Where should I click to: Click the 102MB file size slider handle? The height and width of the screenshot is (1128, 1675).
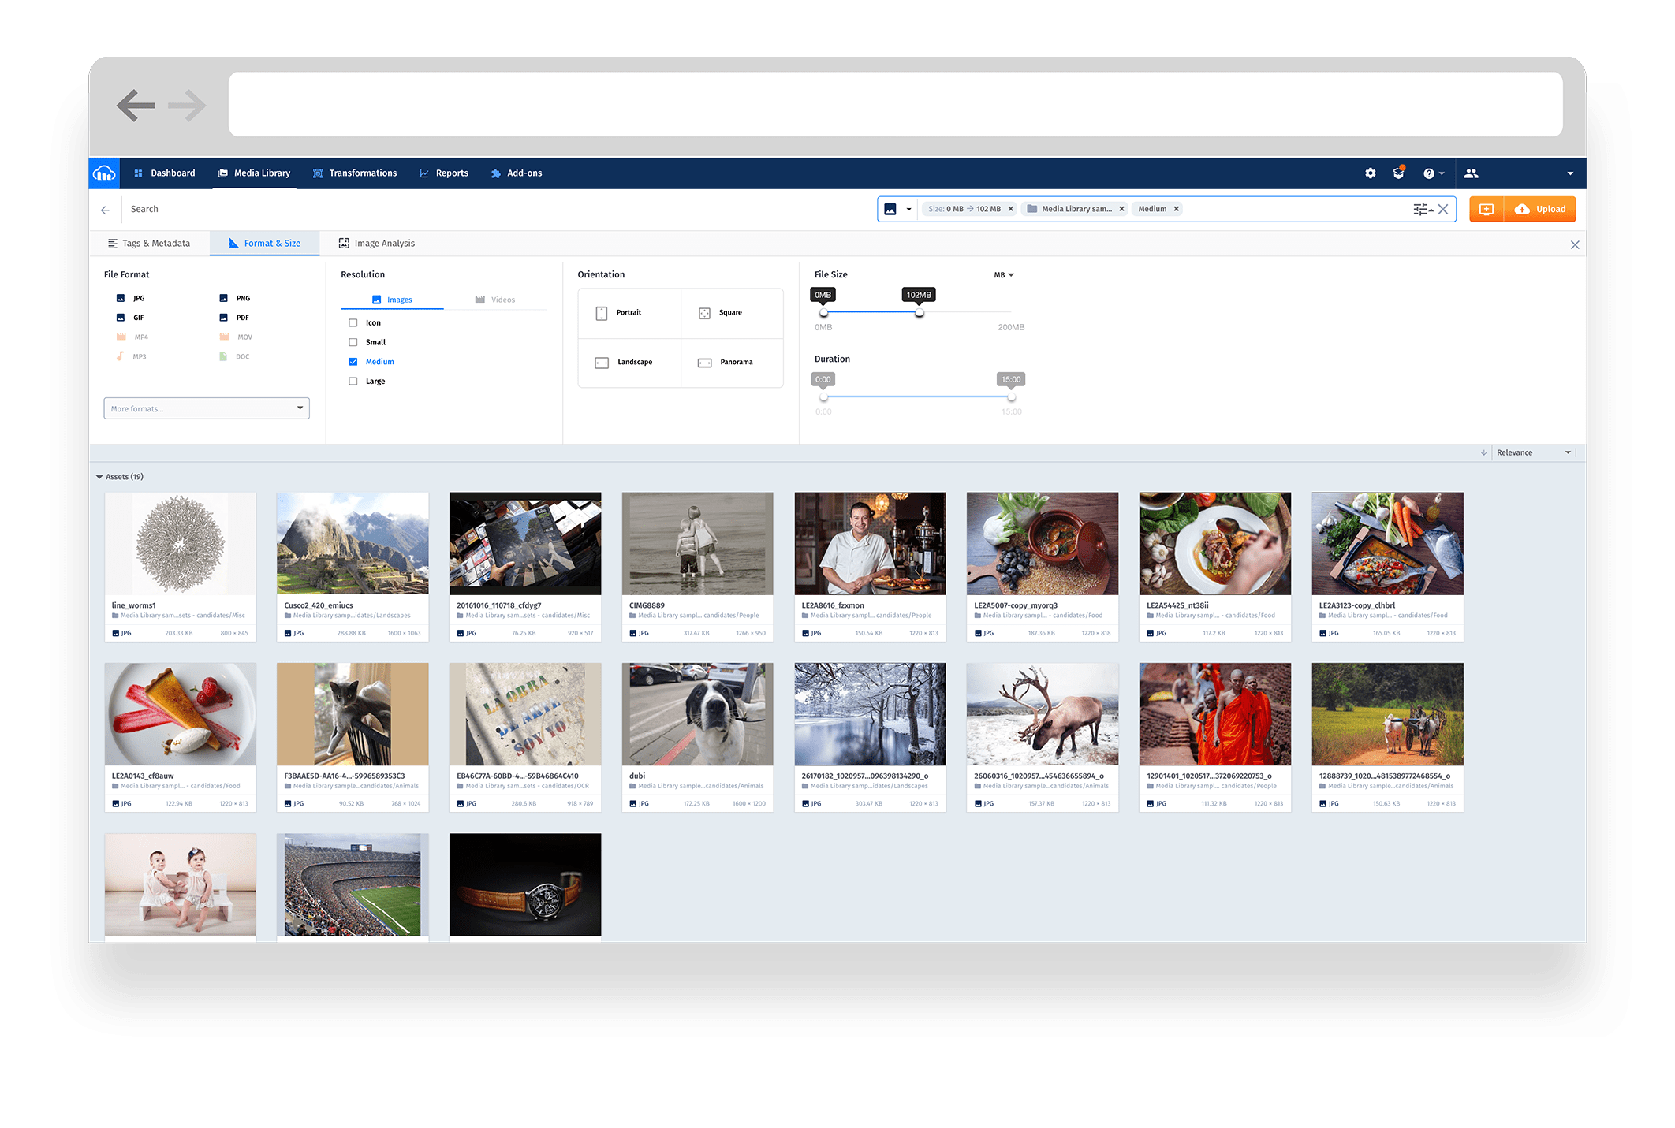[919, 312]
